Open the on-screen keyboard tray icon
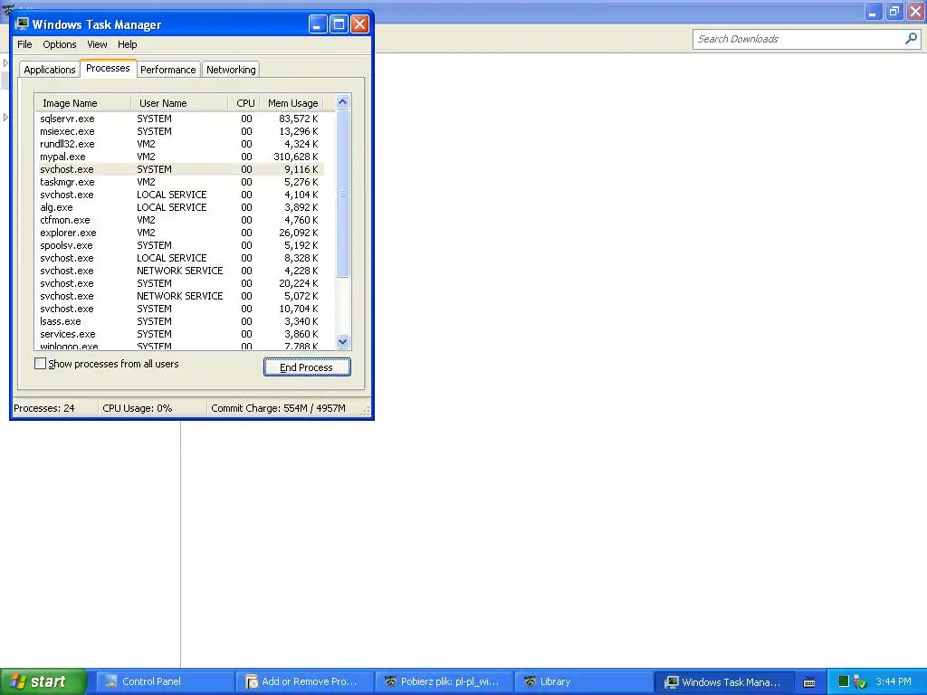The image size is (927, 695). pos(809,682)
